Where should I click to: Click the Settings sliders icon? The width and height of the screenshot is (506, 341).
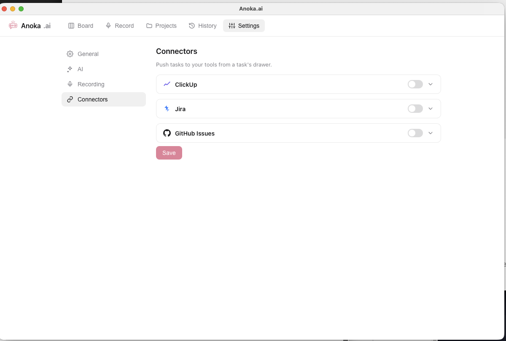pyautogui.click(x=232, y=26)
